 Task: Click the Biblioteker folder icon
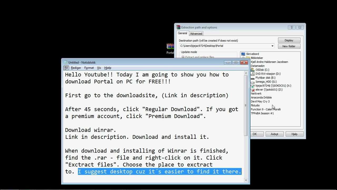248,58
